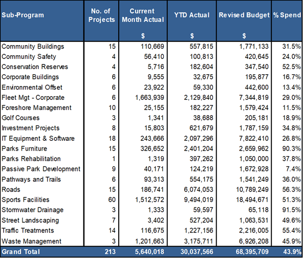This screenshot has height=258, width=303.
Task: Select the Current Month Actual header
Action: pyautogui.click(x=143, y=15)
